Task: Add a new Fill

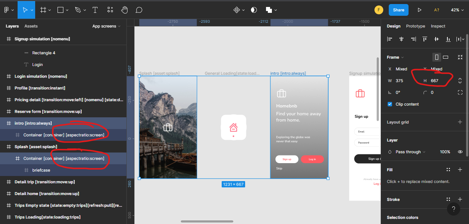Action: [x=460, y=170]
